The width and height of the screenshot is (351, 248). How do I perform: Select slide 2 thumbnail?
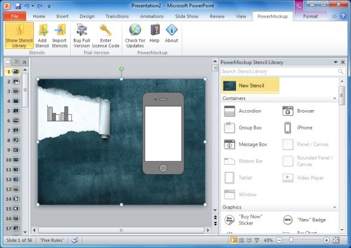(x=16, y=82)
